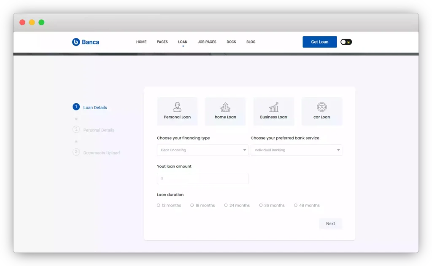Open the LOAN menu item
This screenshot has height=266, width=432.
(x=183, y=42)
